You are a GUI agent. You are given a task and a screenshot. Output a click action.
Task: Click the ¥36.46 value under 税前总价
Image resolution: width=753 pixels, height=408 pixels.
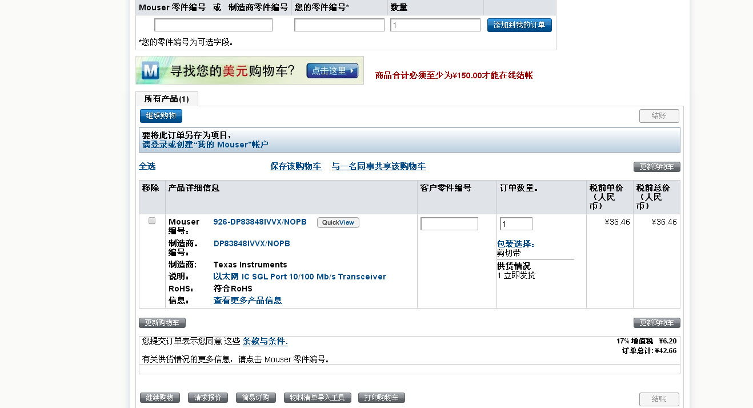[664, 222]
